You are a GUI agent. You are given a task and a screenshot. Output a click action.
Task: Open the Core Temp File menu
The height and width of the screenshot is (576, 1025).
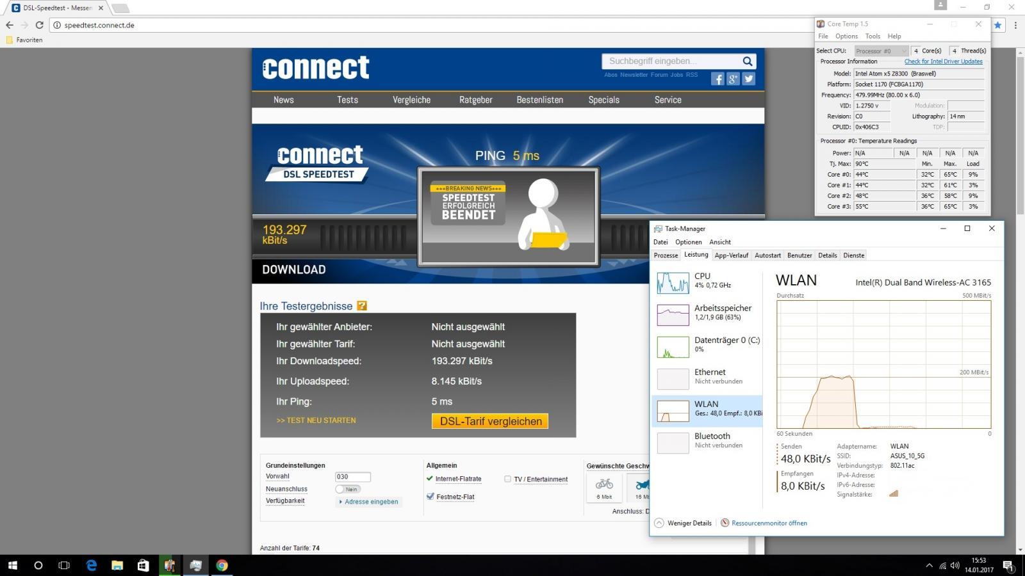(823, 36)
